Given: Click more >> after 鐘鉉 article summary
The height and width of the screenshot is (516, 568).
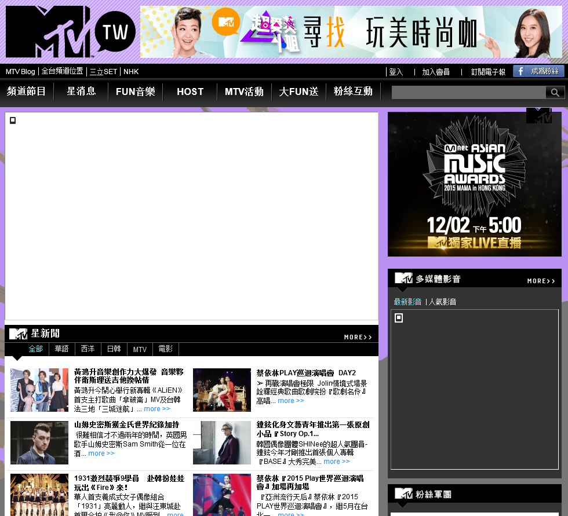Looking at the screenshot, I should 337,462.
